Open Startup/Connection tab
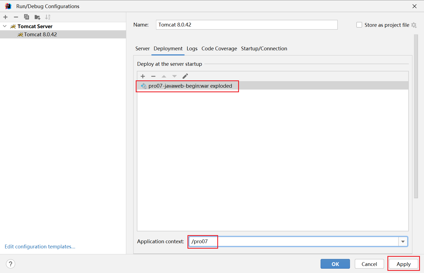 click(264, 49)
